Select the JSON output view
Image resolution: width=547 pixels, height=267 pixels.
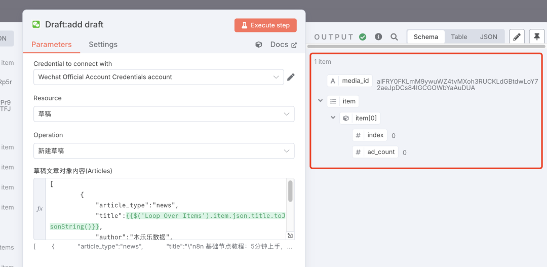(488, 36)
